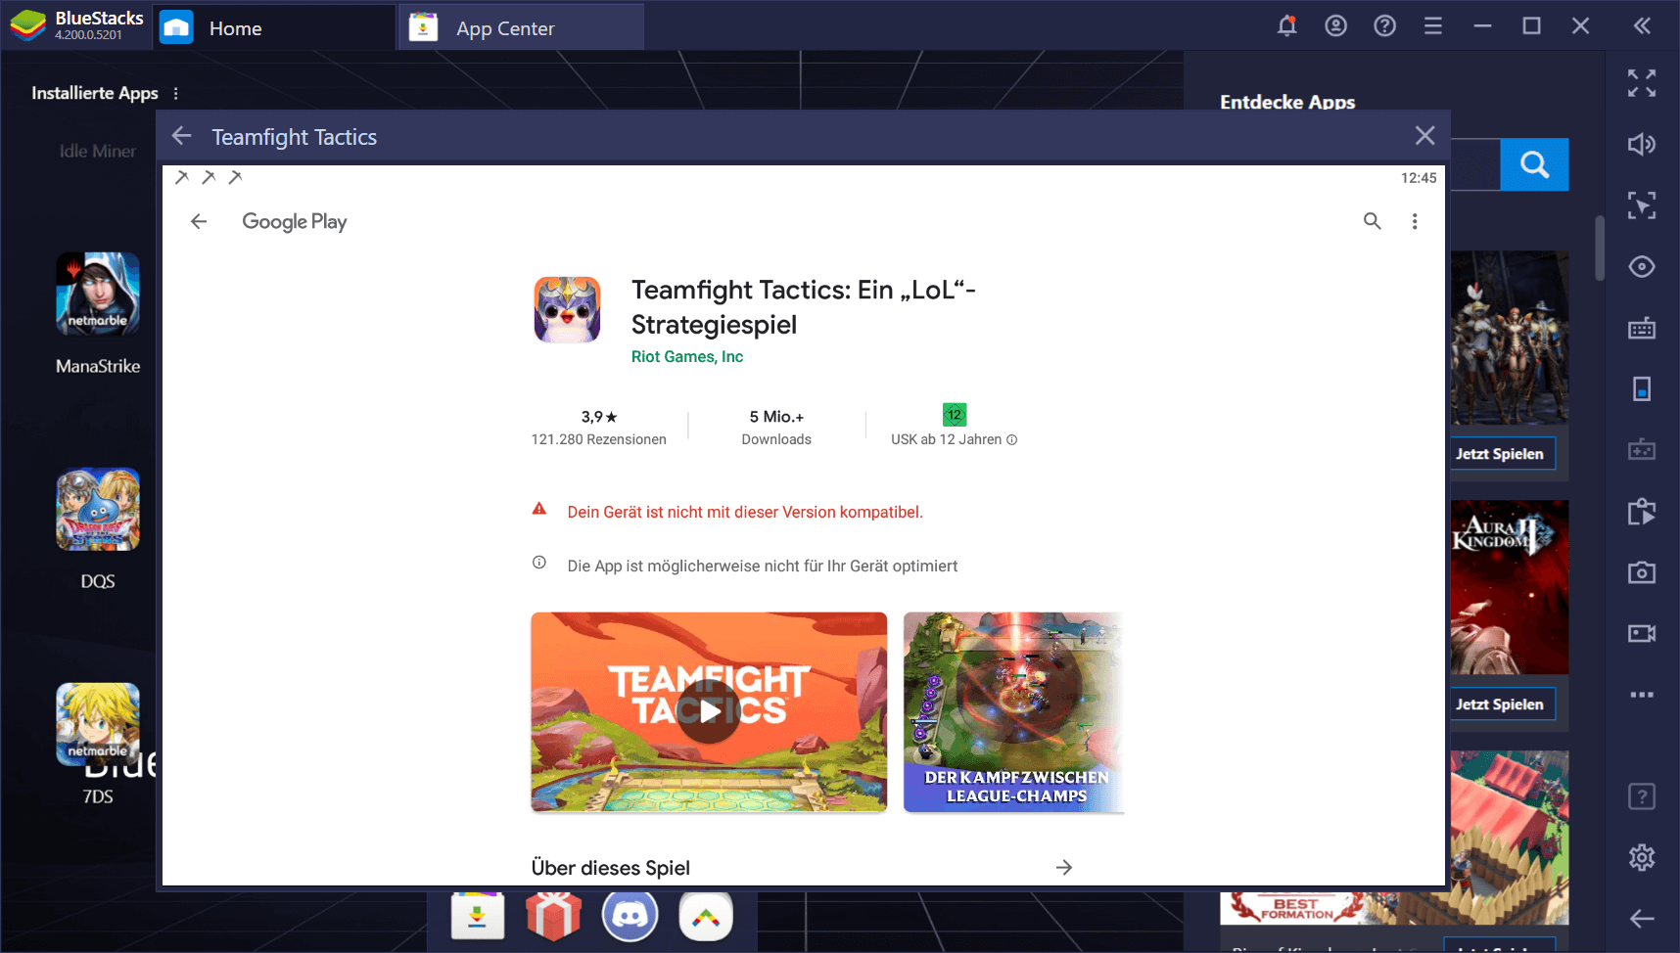This screenshot has height=953, width=1680.
Task: Open the sidebar help box icon
Action: (x=1642, y=796)
